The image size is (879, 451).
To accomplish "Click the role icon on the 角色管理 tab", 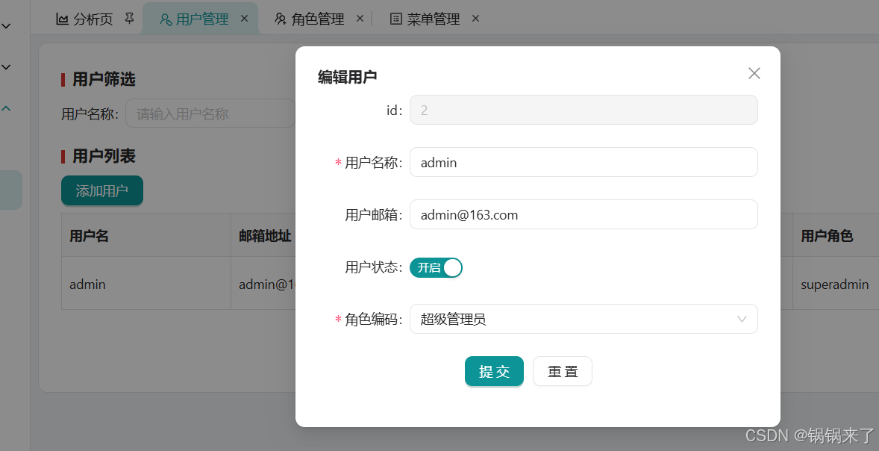I will [280, 18].
